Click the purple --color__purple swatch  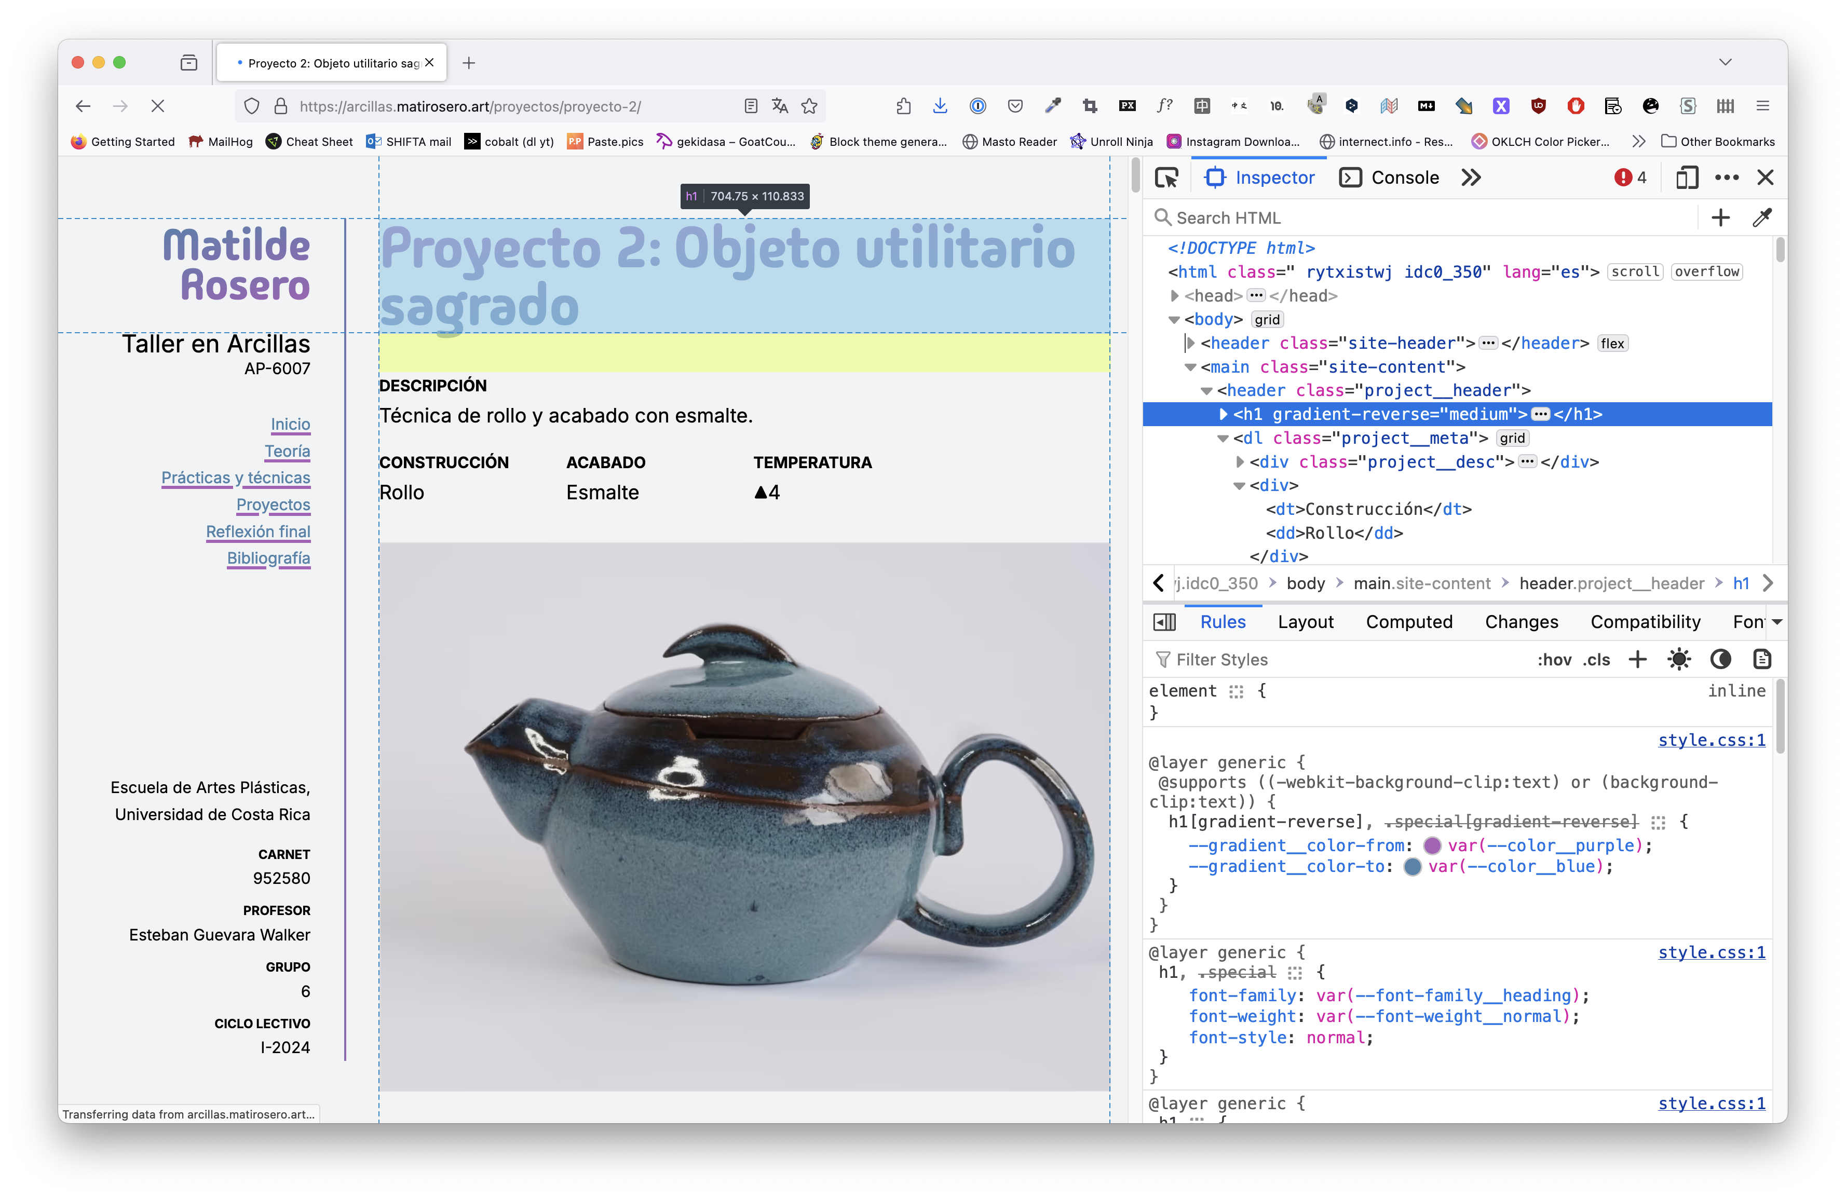click(x=1432, y=846)
